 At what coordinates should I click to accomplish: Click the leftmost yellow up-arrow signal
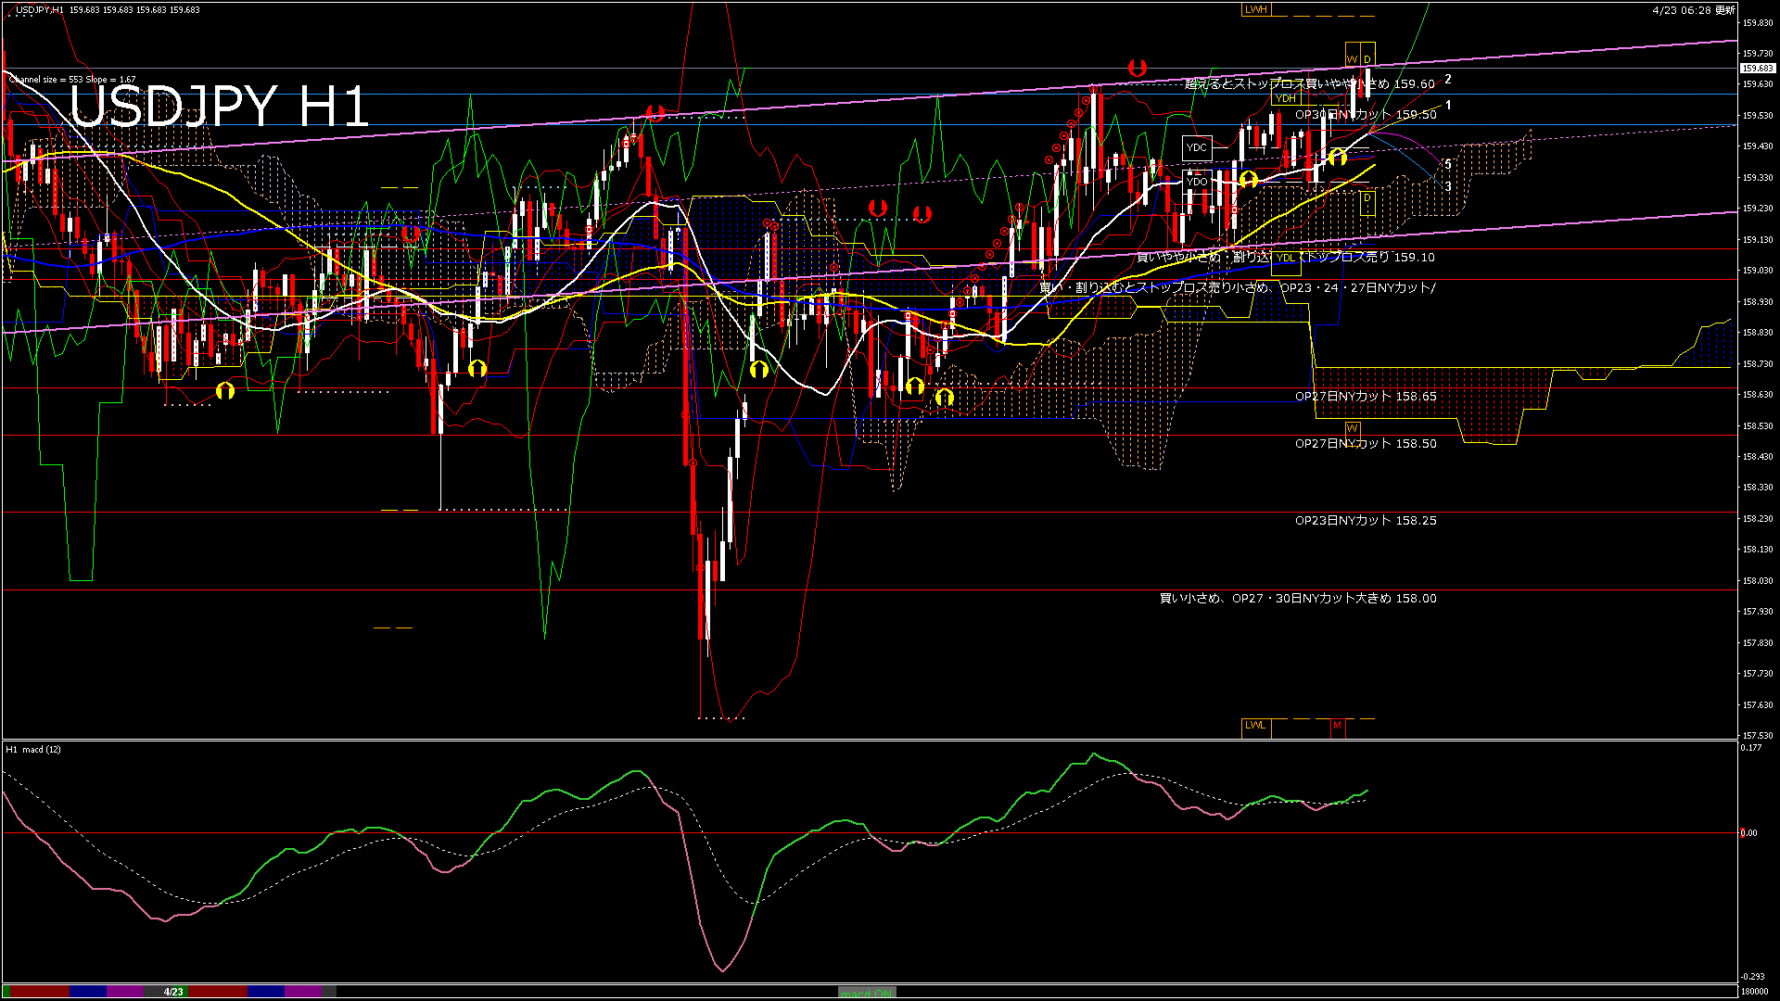tap(225, 391)
